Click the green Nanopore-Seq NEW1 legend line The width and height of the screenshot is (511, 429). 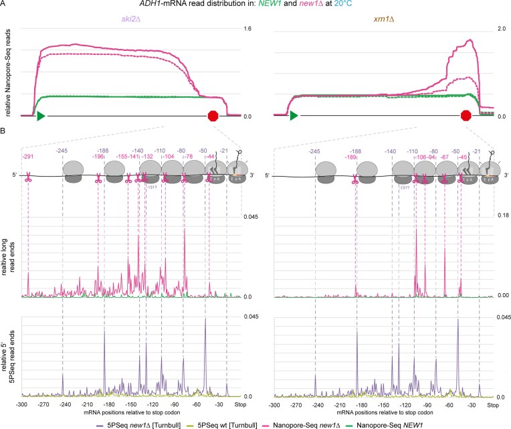tap(350, 426)
